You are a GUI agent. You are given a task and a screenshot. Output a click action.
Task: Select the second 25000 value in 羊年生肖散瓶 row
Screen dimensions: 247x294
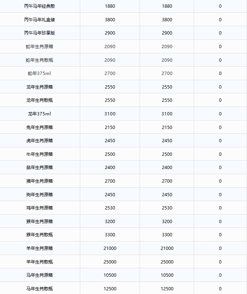coord(167,262)
